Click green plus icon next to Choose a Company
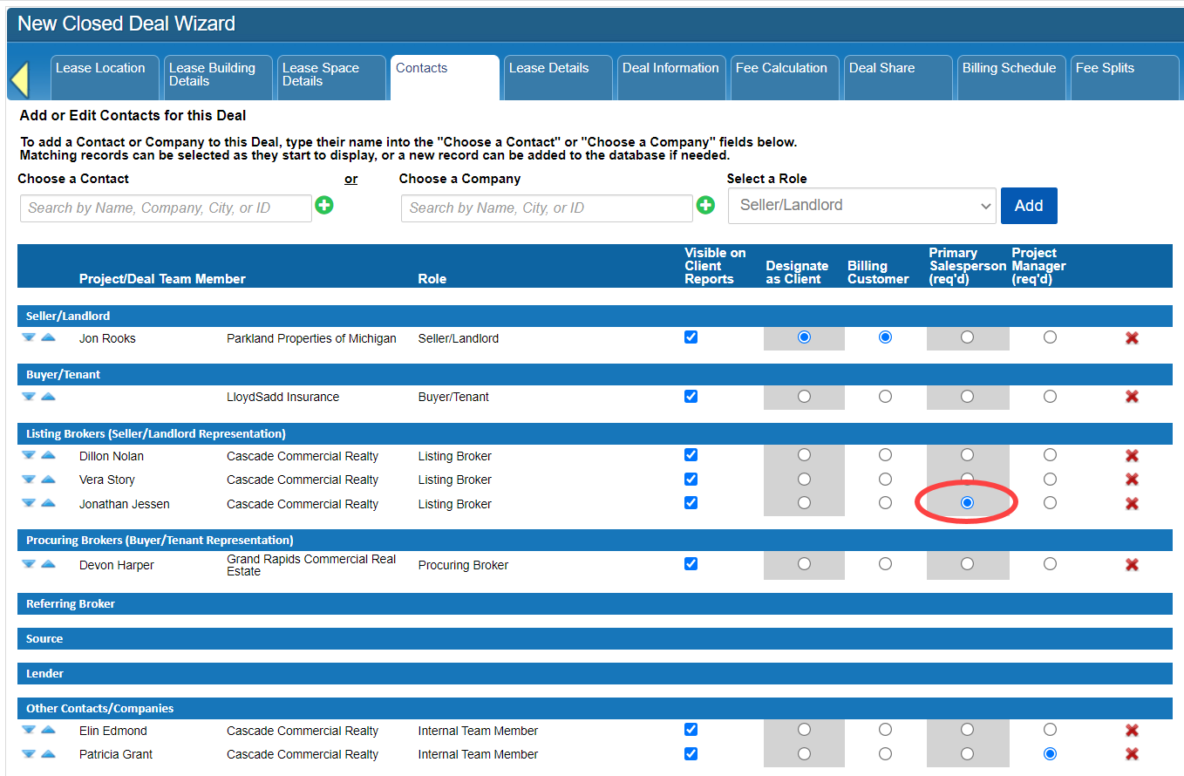The width and height of the screenshot is (1184, 776). point(705,206)
